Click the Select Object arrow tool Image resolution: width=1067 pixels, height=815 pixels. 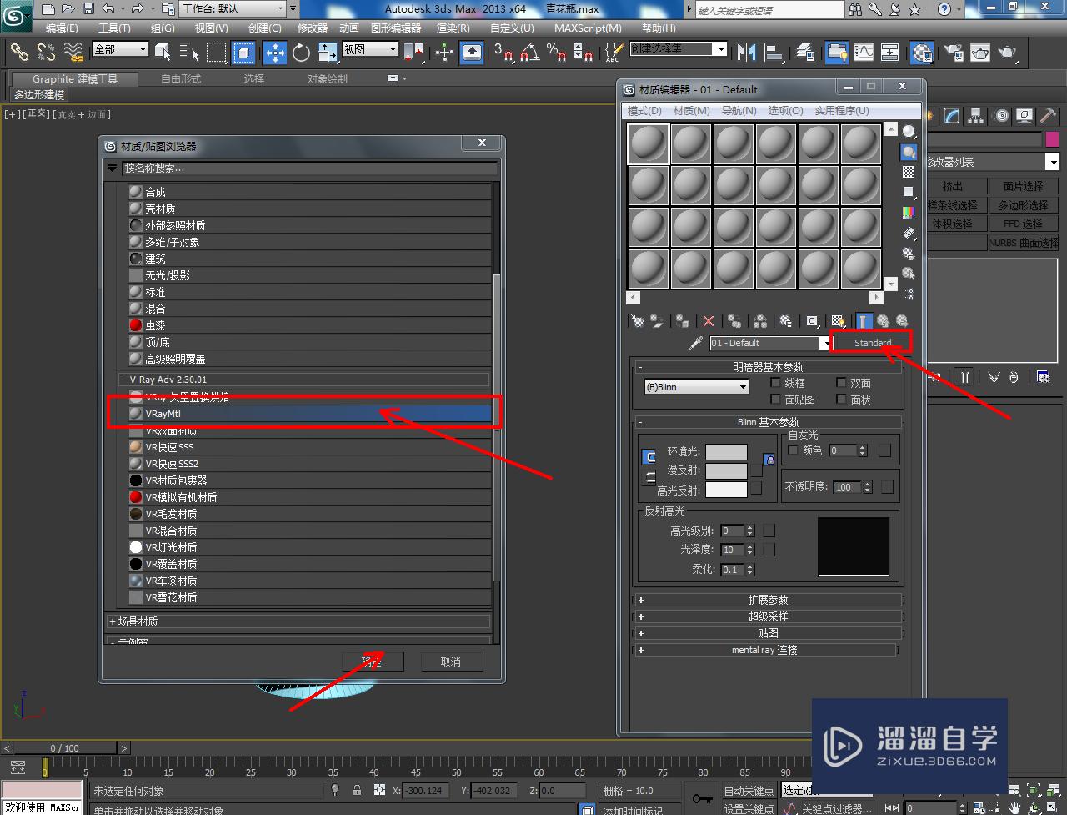163,53
